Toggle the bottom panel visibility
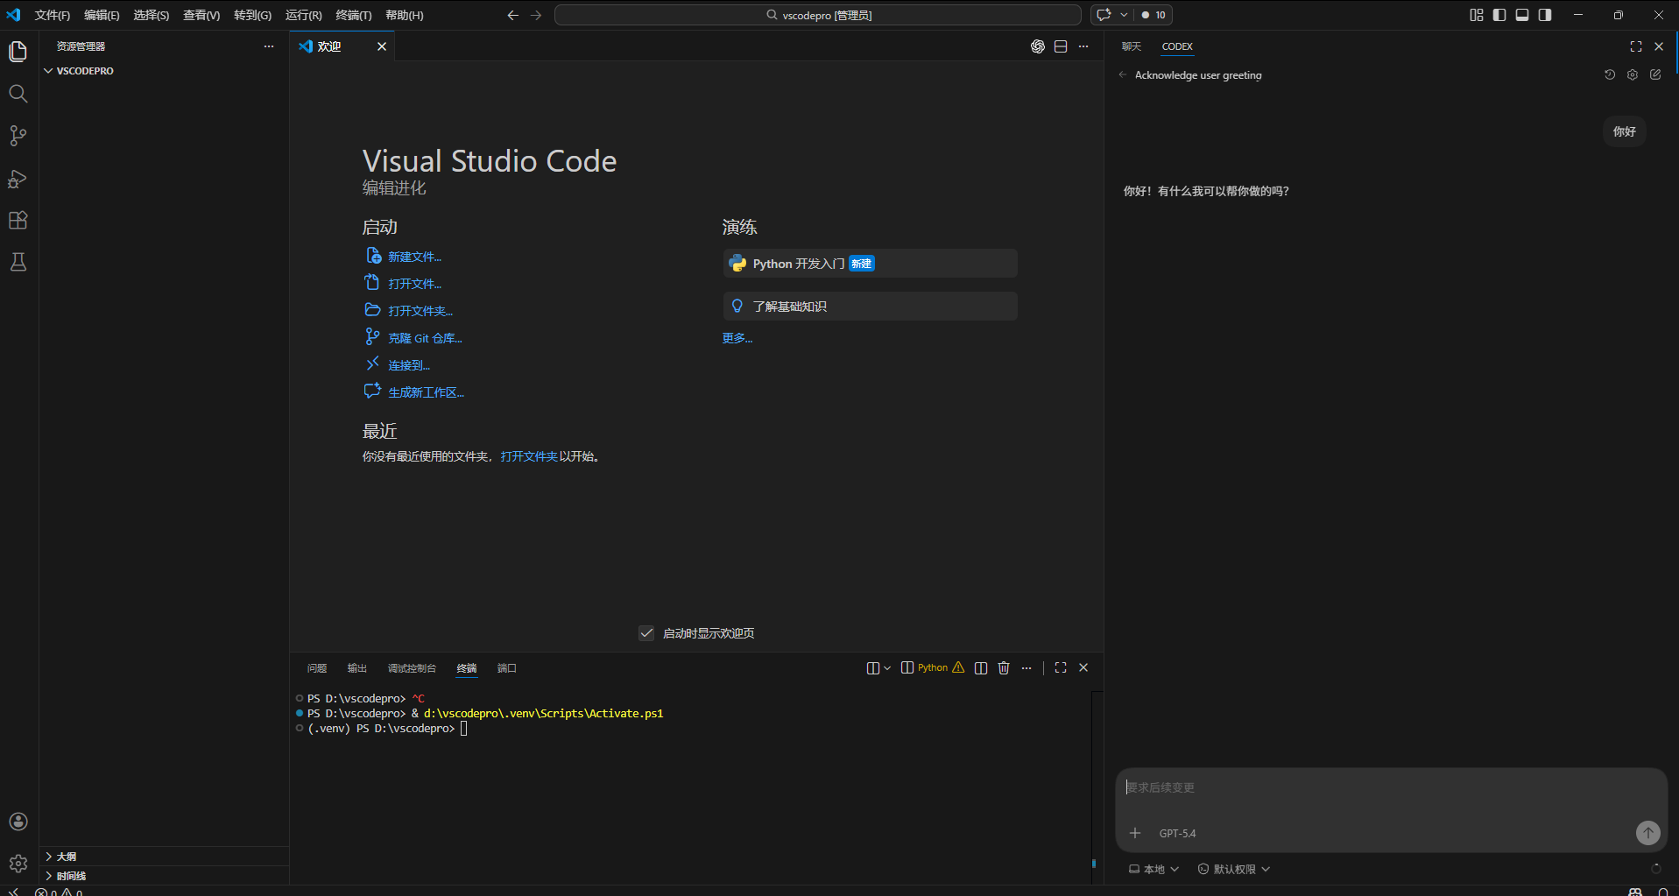Screen dimensions: 1679x896 pos(1522,15)
